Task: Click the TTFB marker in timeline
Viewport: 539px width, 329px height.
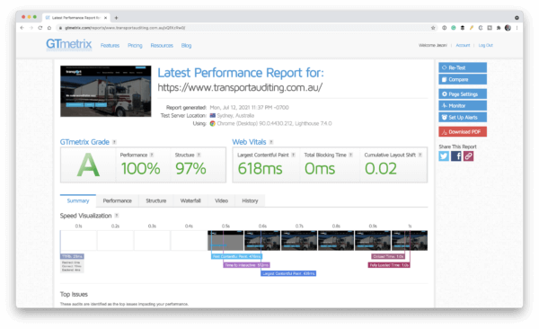Action: (72, 256)
